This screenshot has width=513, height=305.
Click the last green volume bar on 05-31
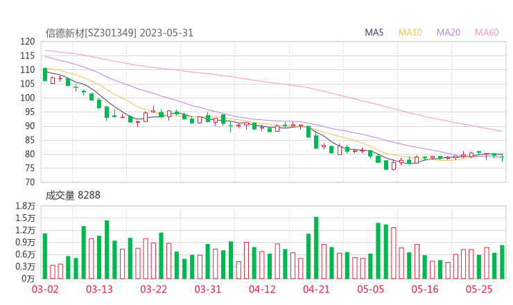point(502,262)
